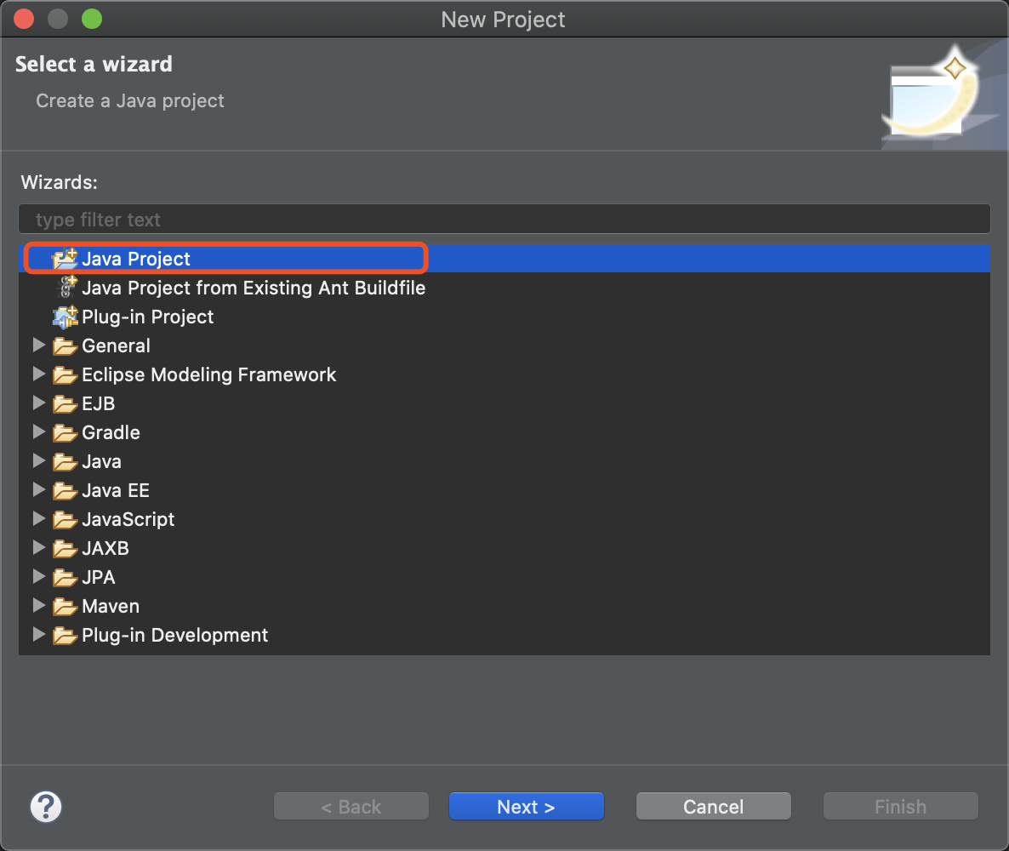This screenshot has width=1009, height=851.
Task: Click the disabled Finish button
Action: tap(901, 807)
